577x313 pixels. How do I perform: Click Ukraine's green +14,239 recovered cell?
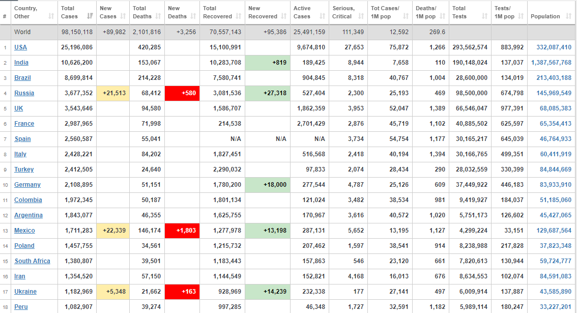tap(268, 292)
